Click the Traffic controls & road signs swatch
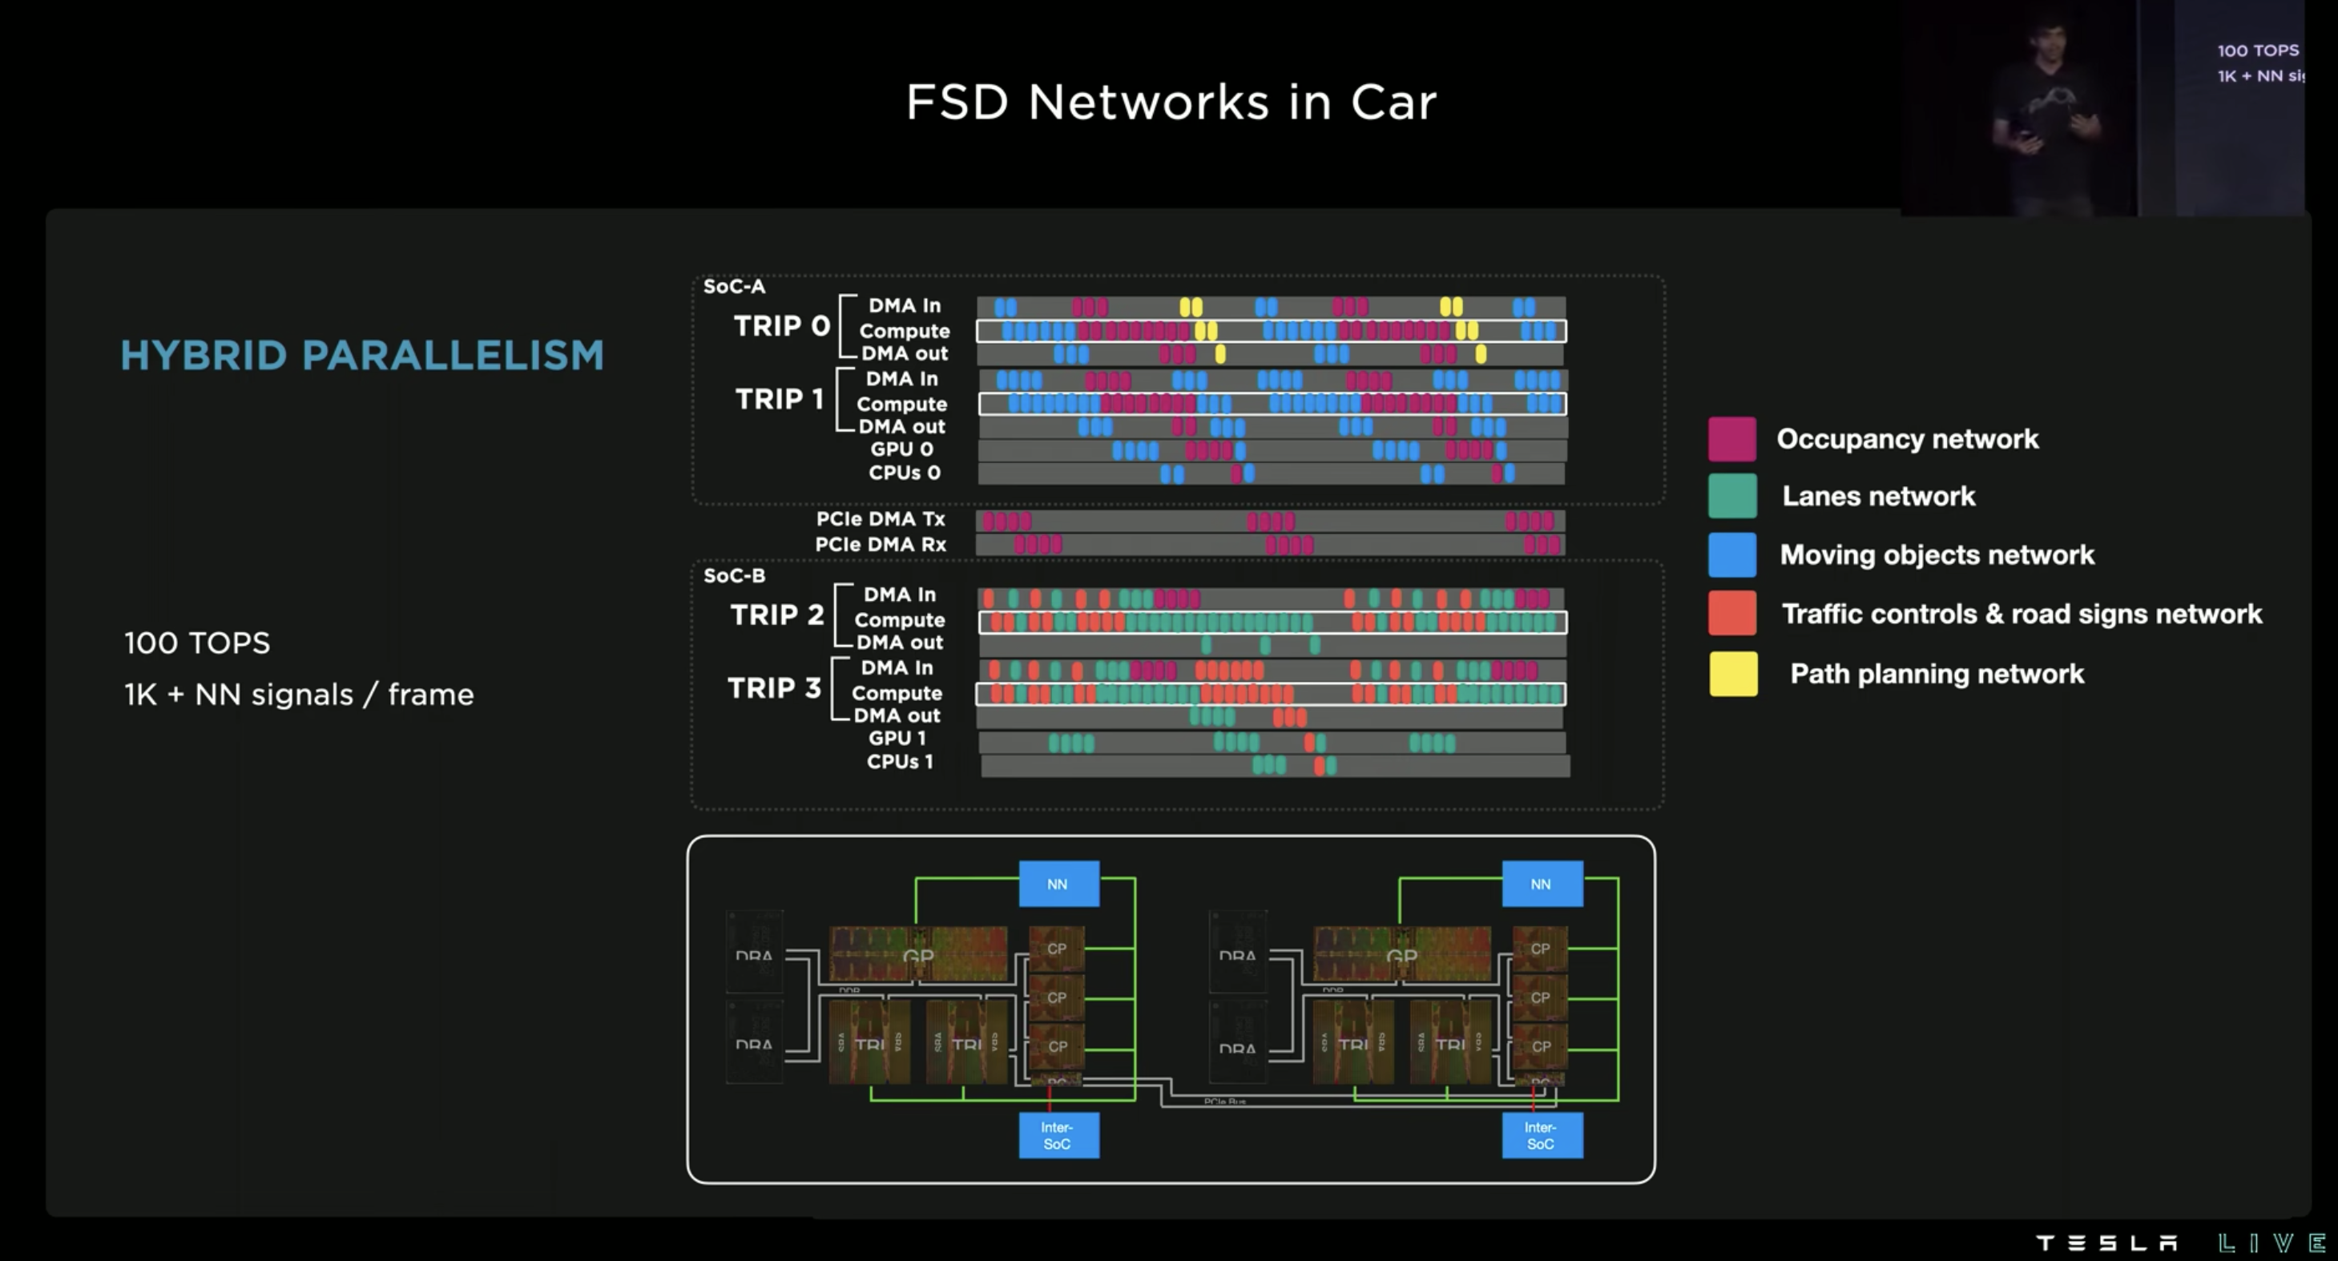This screenshot has height=1261, width=2338. coord(1732,614)
